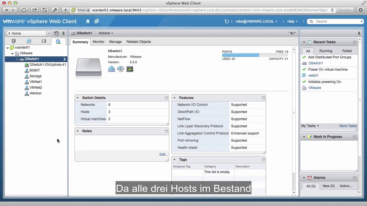Open the My Tasks filter dropdown
This screenshot has width=367, height=206.
point(310,126)
